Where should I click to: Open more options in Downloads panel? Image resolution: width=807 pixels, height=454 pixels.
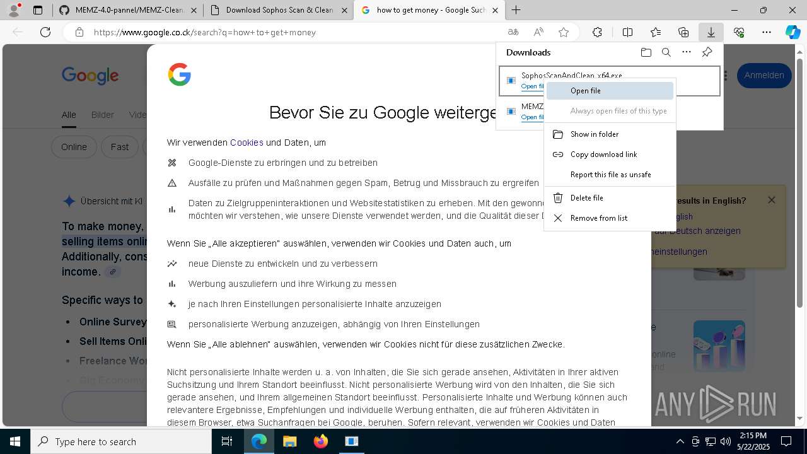[x=687, y=52]
